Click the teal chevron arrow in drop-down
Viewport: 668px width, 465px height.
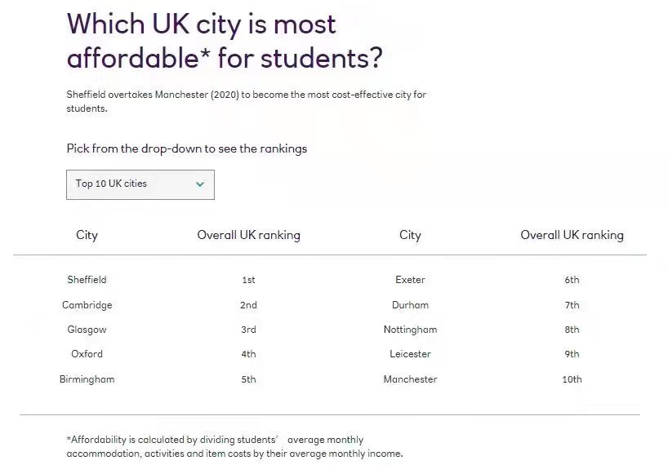pos(200,184)
